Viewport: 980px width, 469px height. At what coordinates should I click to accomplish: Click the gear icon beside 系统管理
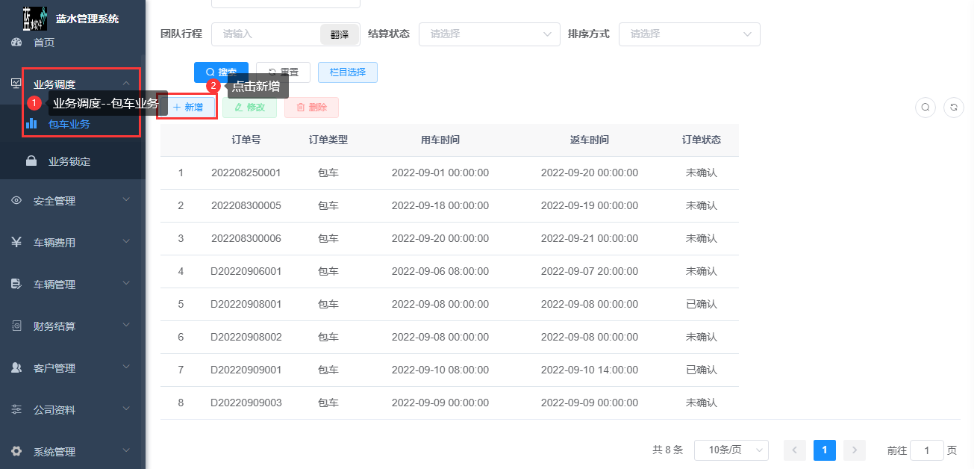point(16,452)
